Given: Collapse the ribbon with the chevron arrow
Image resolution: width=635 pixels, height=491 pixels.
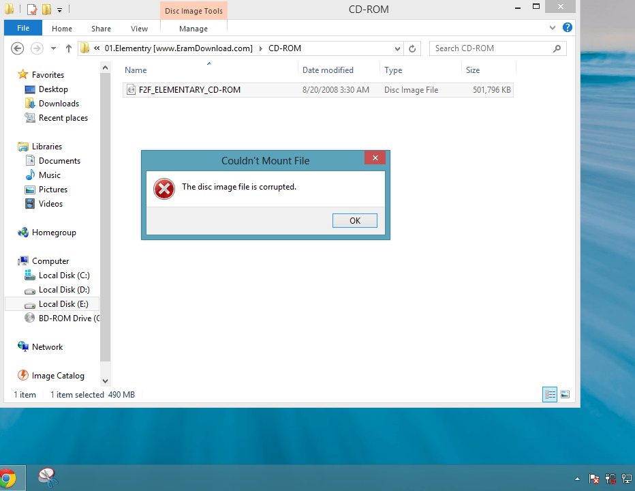Looking at the screenshot, I should [553, 28].
